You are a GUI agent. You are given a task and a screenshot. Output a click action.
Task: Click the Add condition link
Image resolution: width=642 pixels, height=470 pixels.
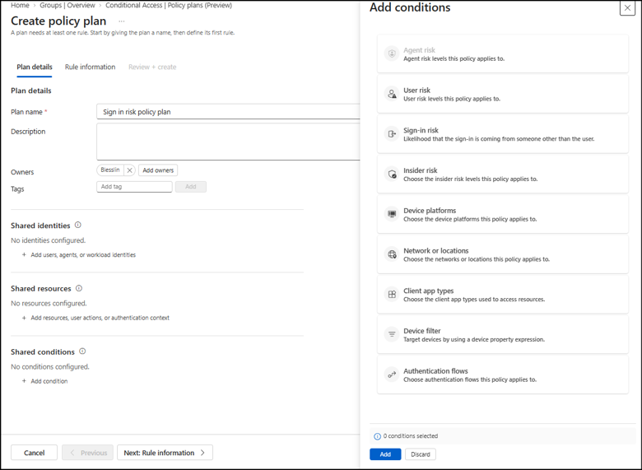45,381
